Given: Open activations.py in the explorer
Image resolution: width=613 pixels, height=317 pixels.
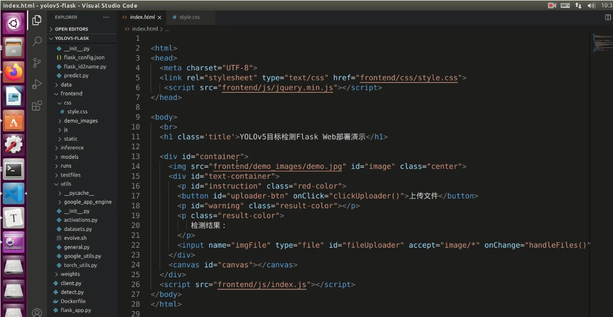Looking at the screenshot, I should (82, 220).
